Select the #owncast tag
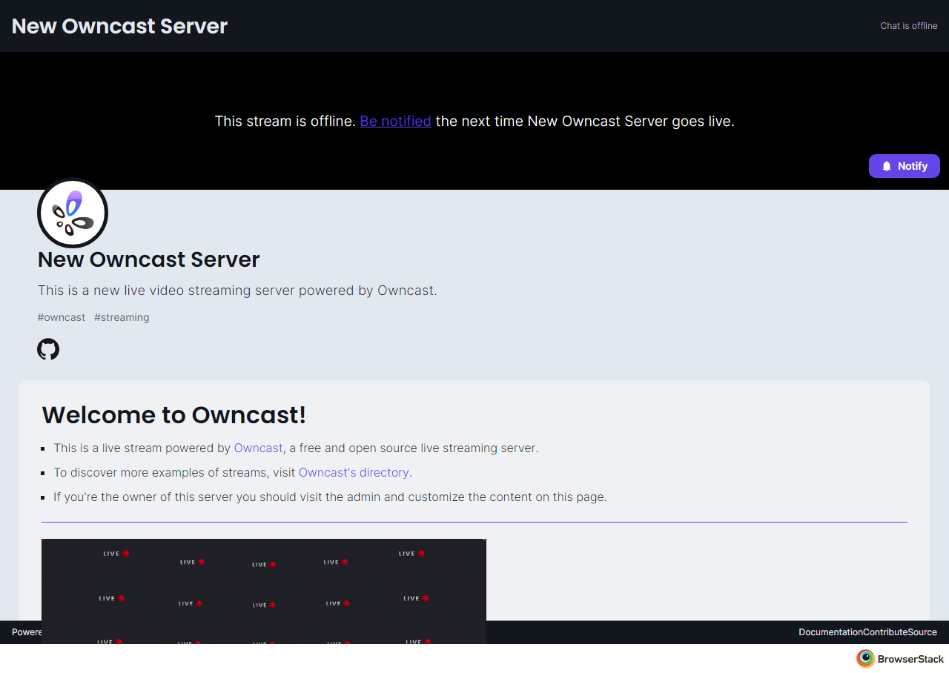The height and width of the screenshot is (673, 949). (x=62, y=317)
